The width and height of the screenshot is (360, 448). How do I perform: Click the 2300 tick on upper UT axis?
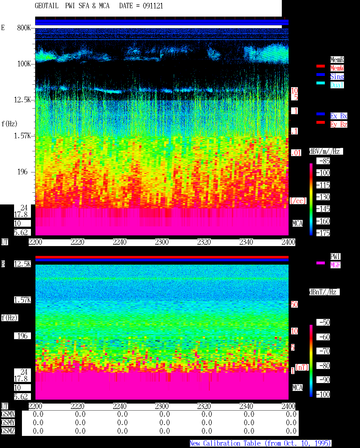(162, 242)
